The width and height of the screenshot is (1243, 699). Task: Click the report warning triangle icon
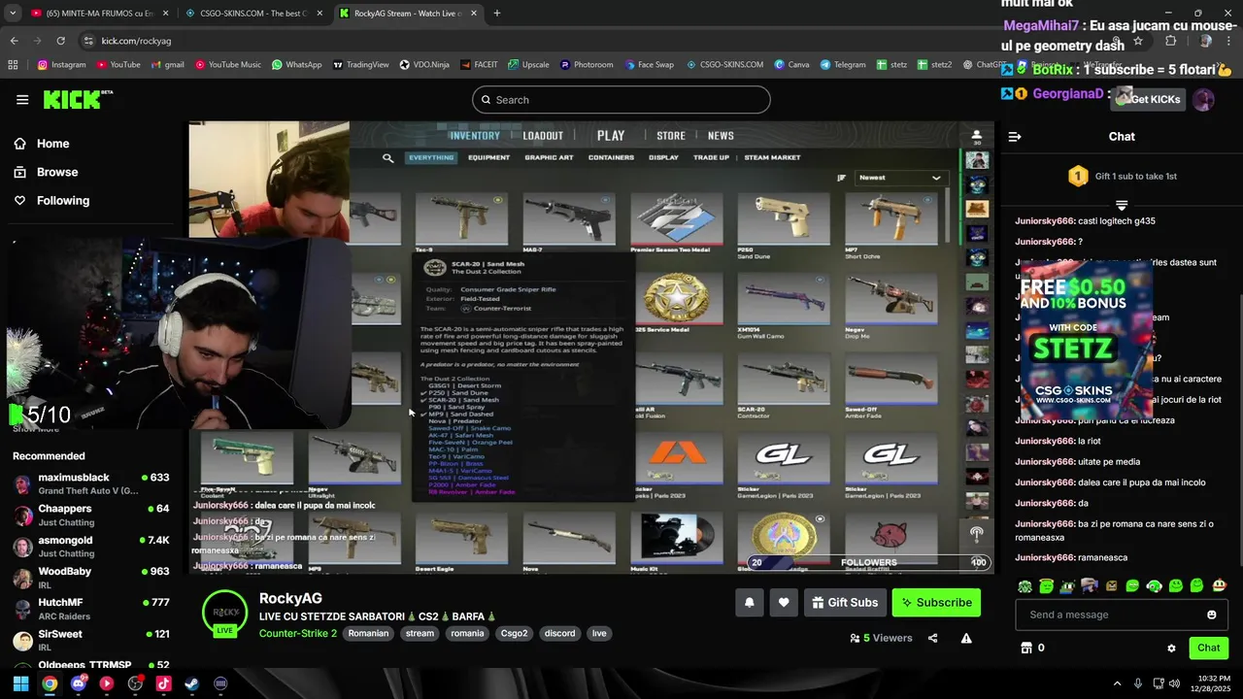[966, 638]
